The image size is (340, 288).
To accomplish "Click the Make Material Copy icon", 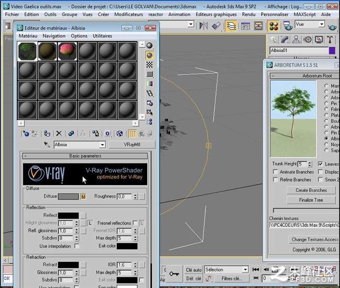I will click(x=71, y=134).
